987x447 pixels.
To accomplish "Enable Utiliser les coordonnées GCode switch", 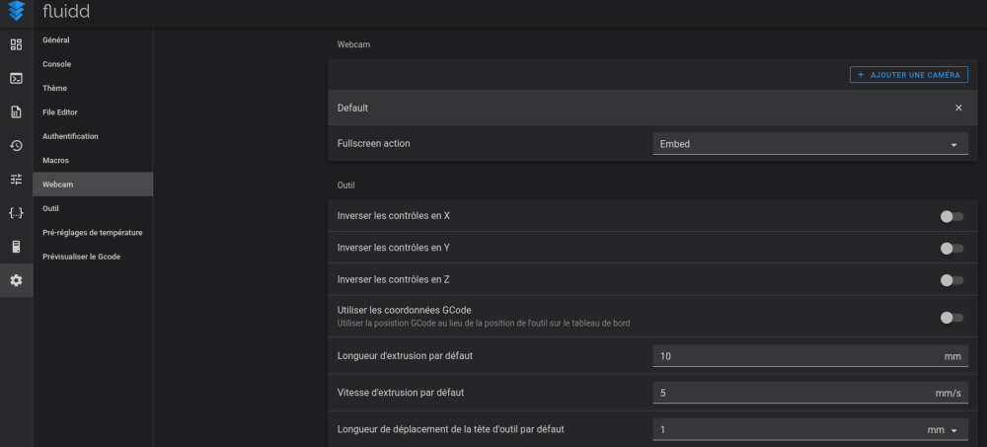I will click(x=951, y=318).
